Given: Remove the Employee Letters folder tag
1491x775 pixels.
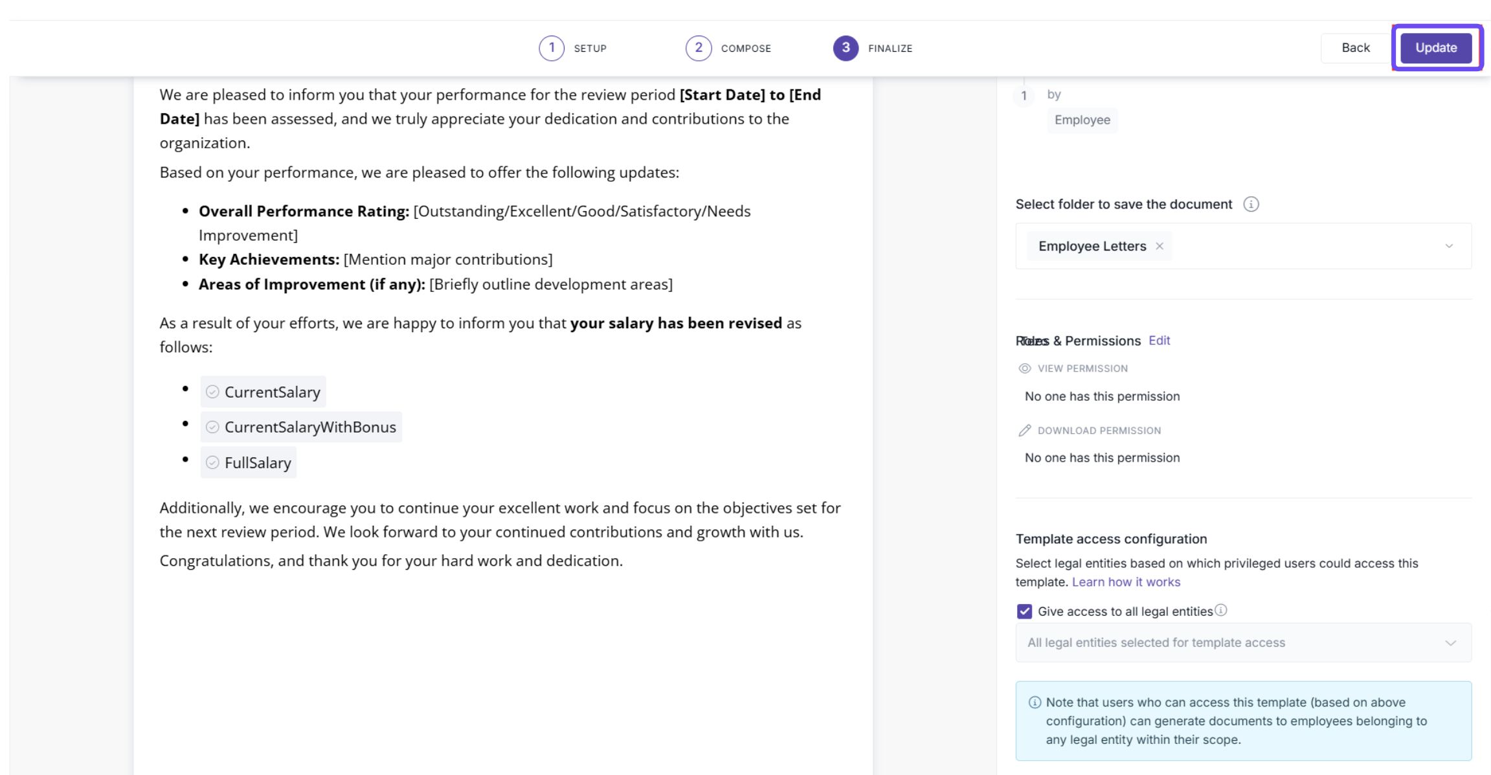Looking at the screenshot, I should coord(1160,246).
